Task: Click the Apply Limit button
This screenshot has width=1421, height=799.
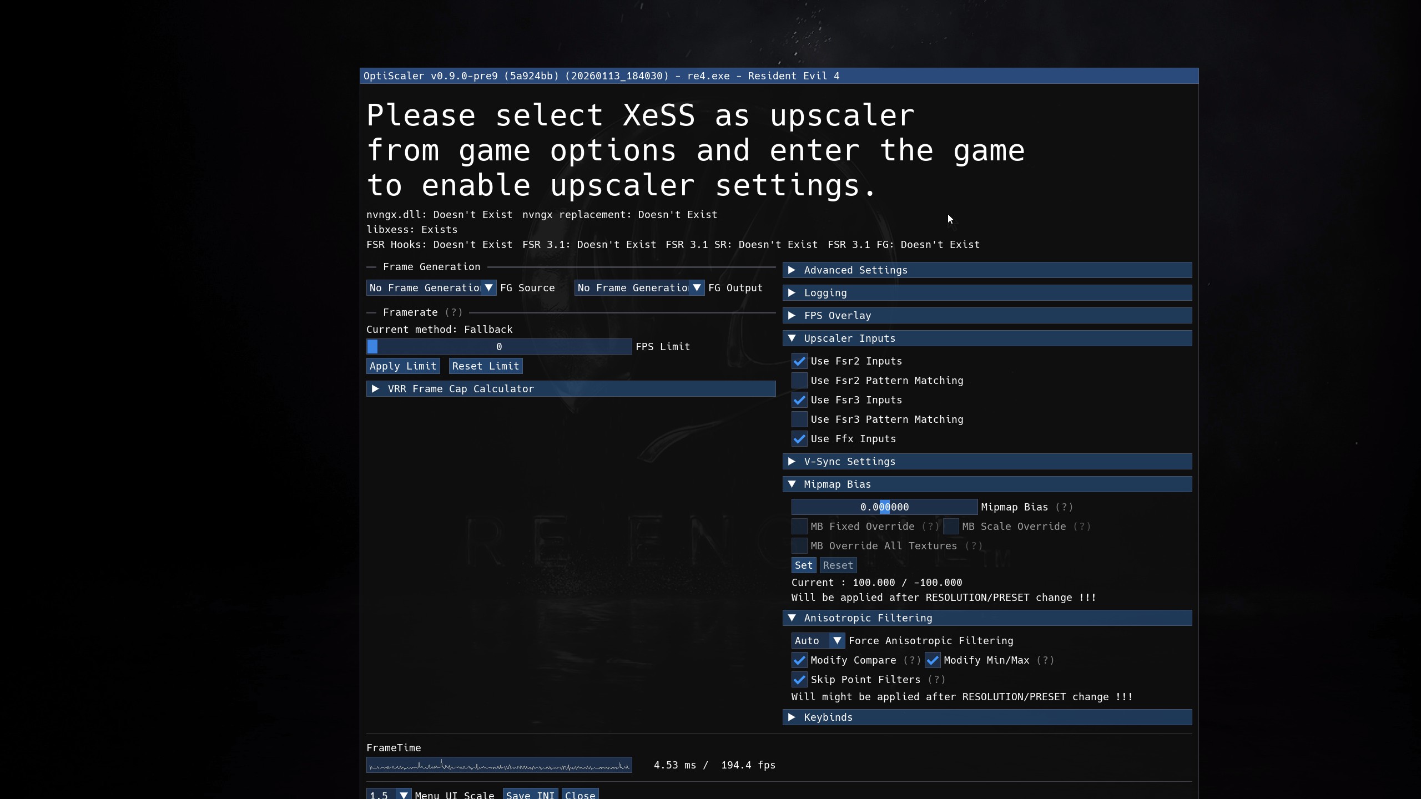Action: pos(403,366)
